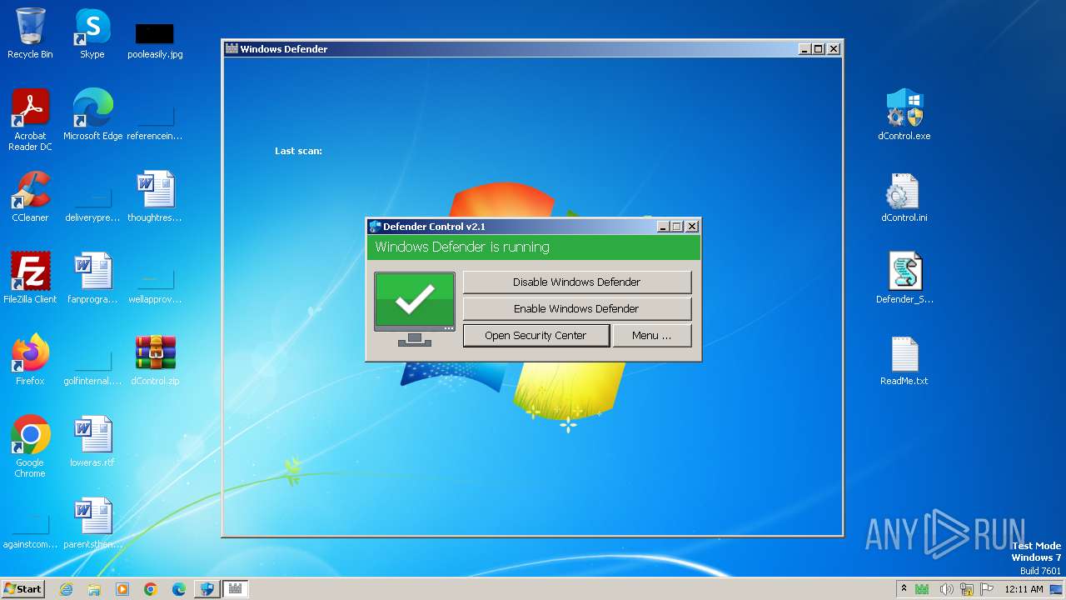
Task: Click the Windows Defender window title icon
Action: (232, 49)
